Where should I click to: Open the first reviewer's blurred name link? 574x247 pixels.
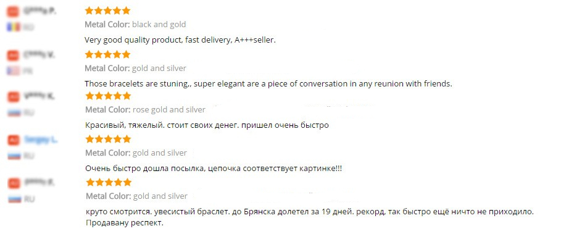tap(40, 12)
